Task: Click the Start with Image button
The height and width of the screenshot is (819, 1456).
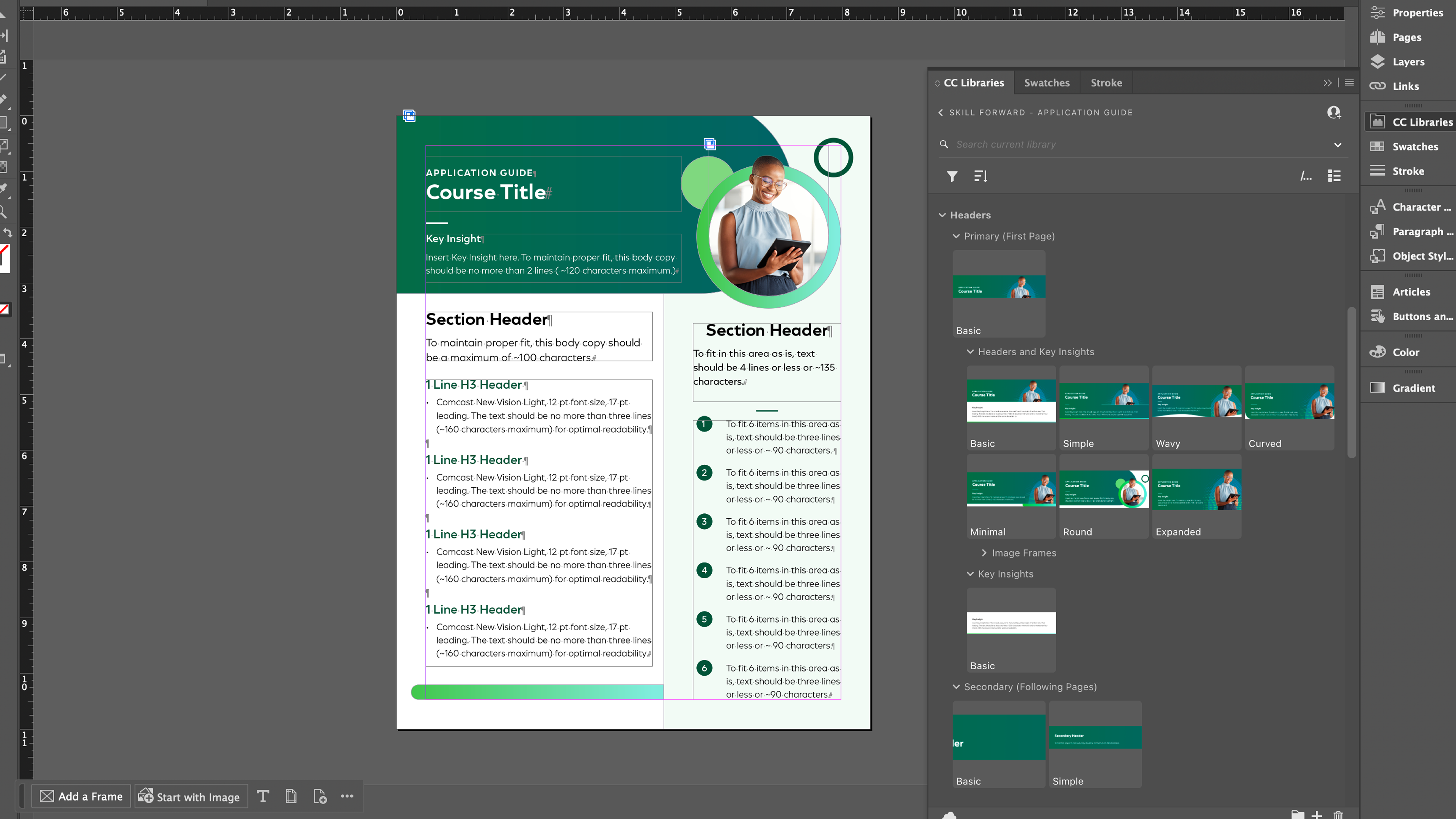Action: pos(191,796)
